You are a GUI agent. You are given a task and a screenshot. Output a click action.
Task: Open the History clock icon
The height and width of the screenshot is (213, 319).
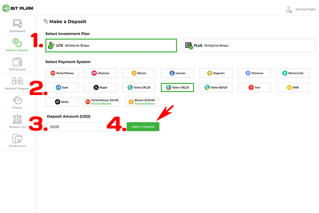(x=17, y=100)
